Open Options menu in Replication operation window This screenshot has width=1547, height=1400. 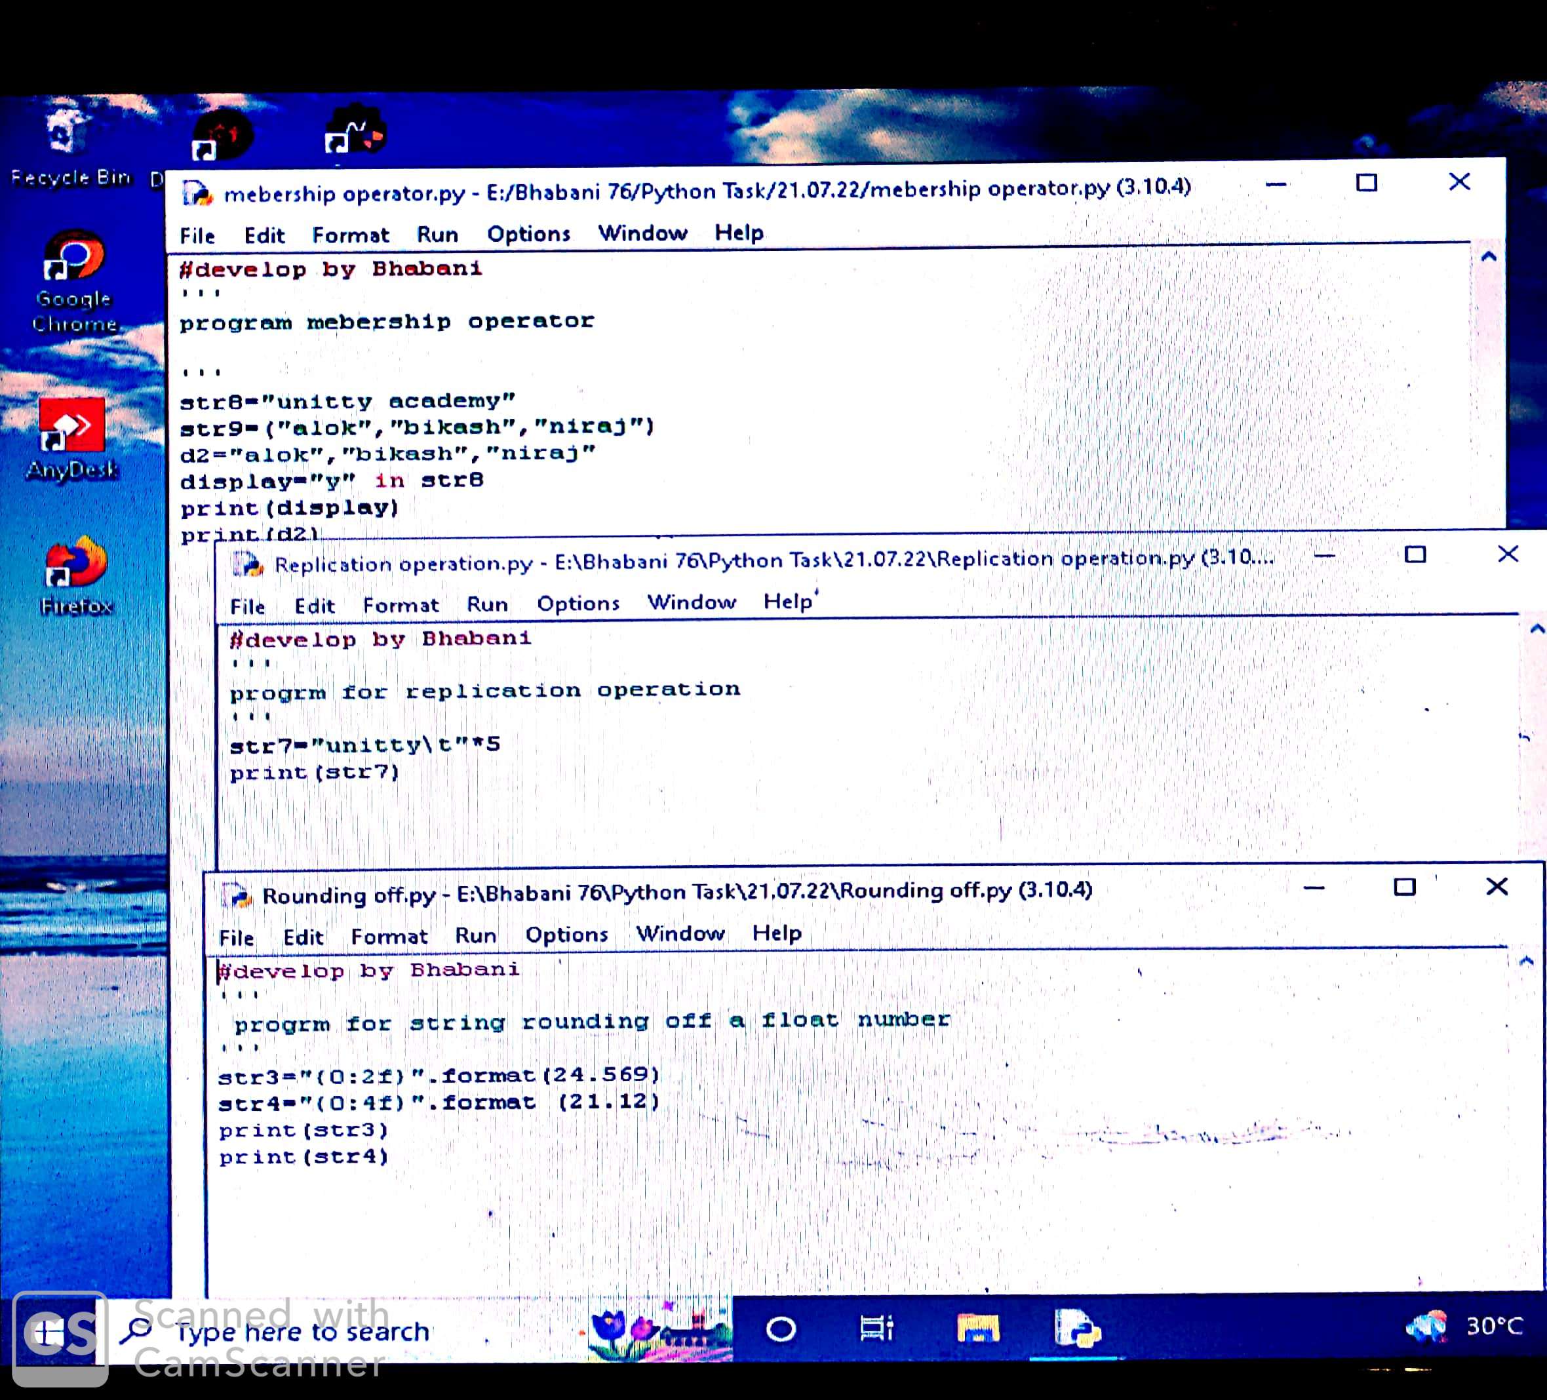(x=577, y=604)
